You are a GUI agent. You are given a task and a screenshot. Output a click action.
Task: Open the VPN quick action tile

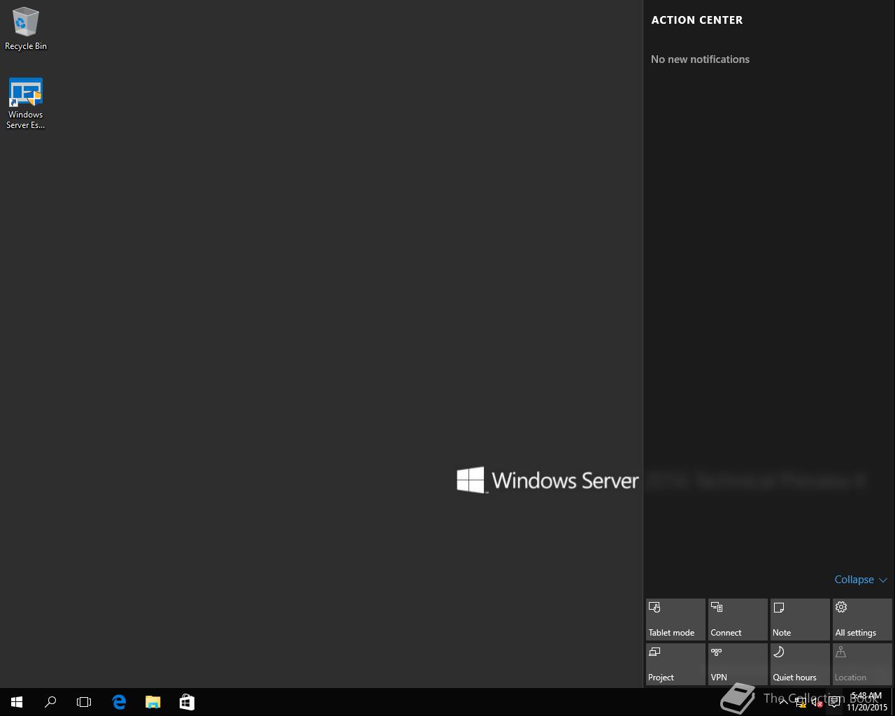[738, 664]
